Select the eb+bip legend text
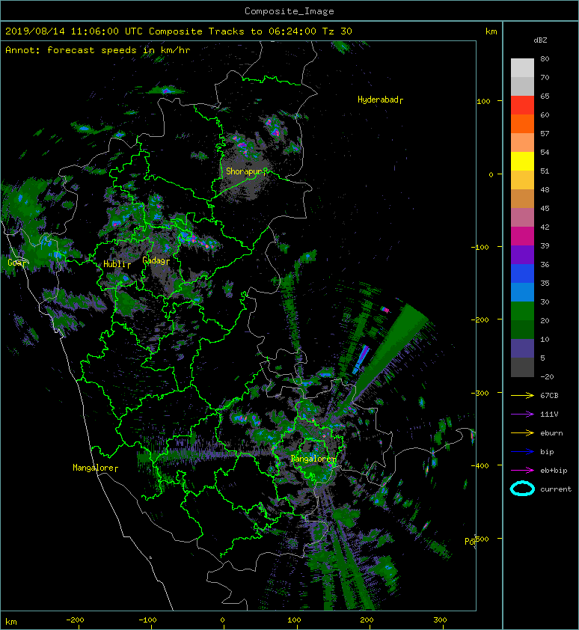 tap(554, 471)
